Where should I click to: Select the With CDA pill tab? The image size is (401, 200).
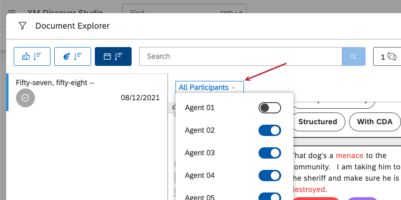point(375,122)
